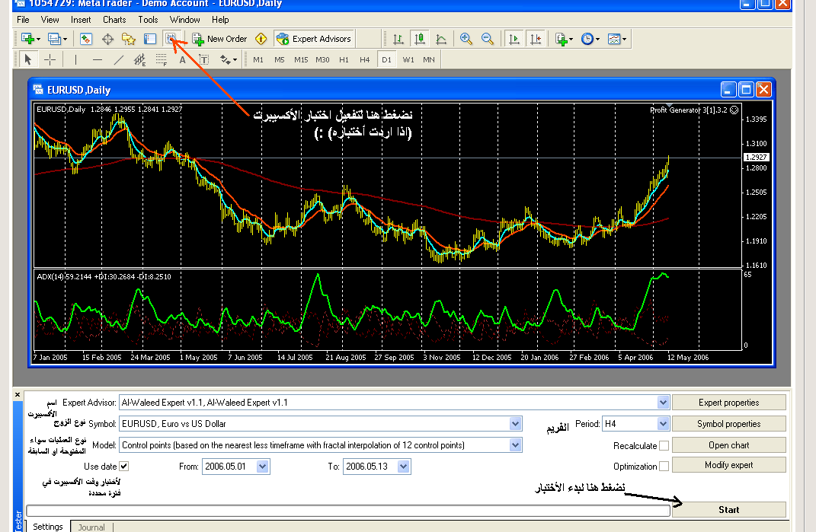This screenshot has height=532, width=816.
Task: Expand the Symbol EURUSD dropdown
Action: 515,424
